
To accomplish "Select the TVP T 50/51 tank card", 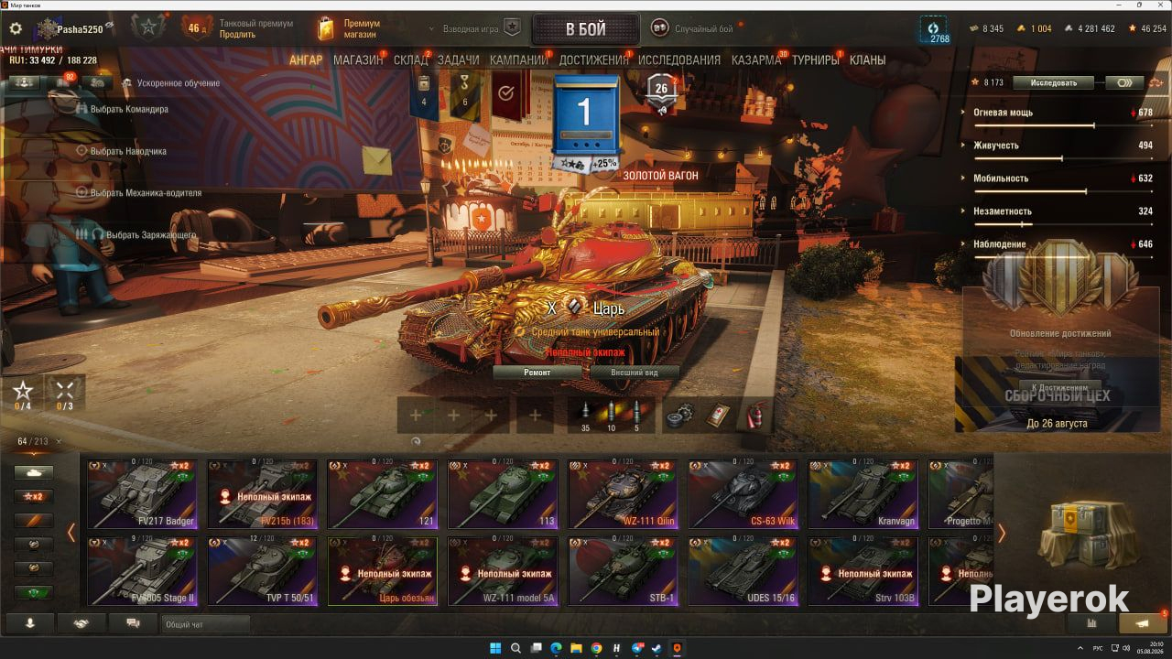I will 263,571.
